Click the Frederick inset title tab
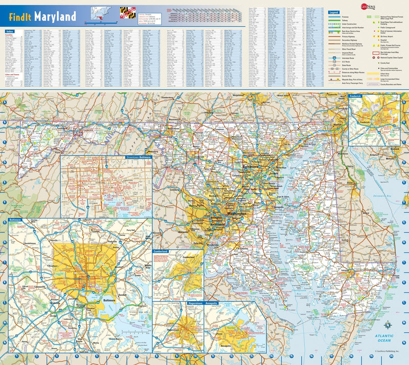This screenshot has width=409, height=365. [x=355, y=96]
